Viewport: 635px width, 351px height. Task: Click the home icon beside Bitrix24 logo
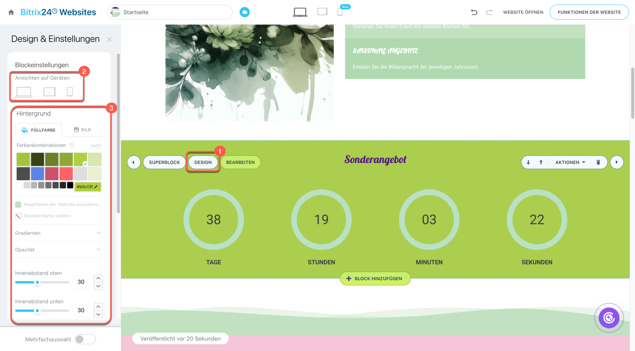click(x=11, y=12)
